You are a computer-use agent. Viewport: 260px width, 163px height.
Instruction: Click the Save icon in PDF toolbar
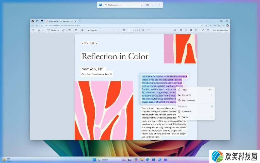(186, 30)
